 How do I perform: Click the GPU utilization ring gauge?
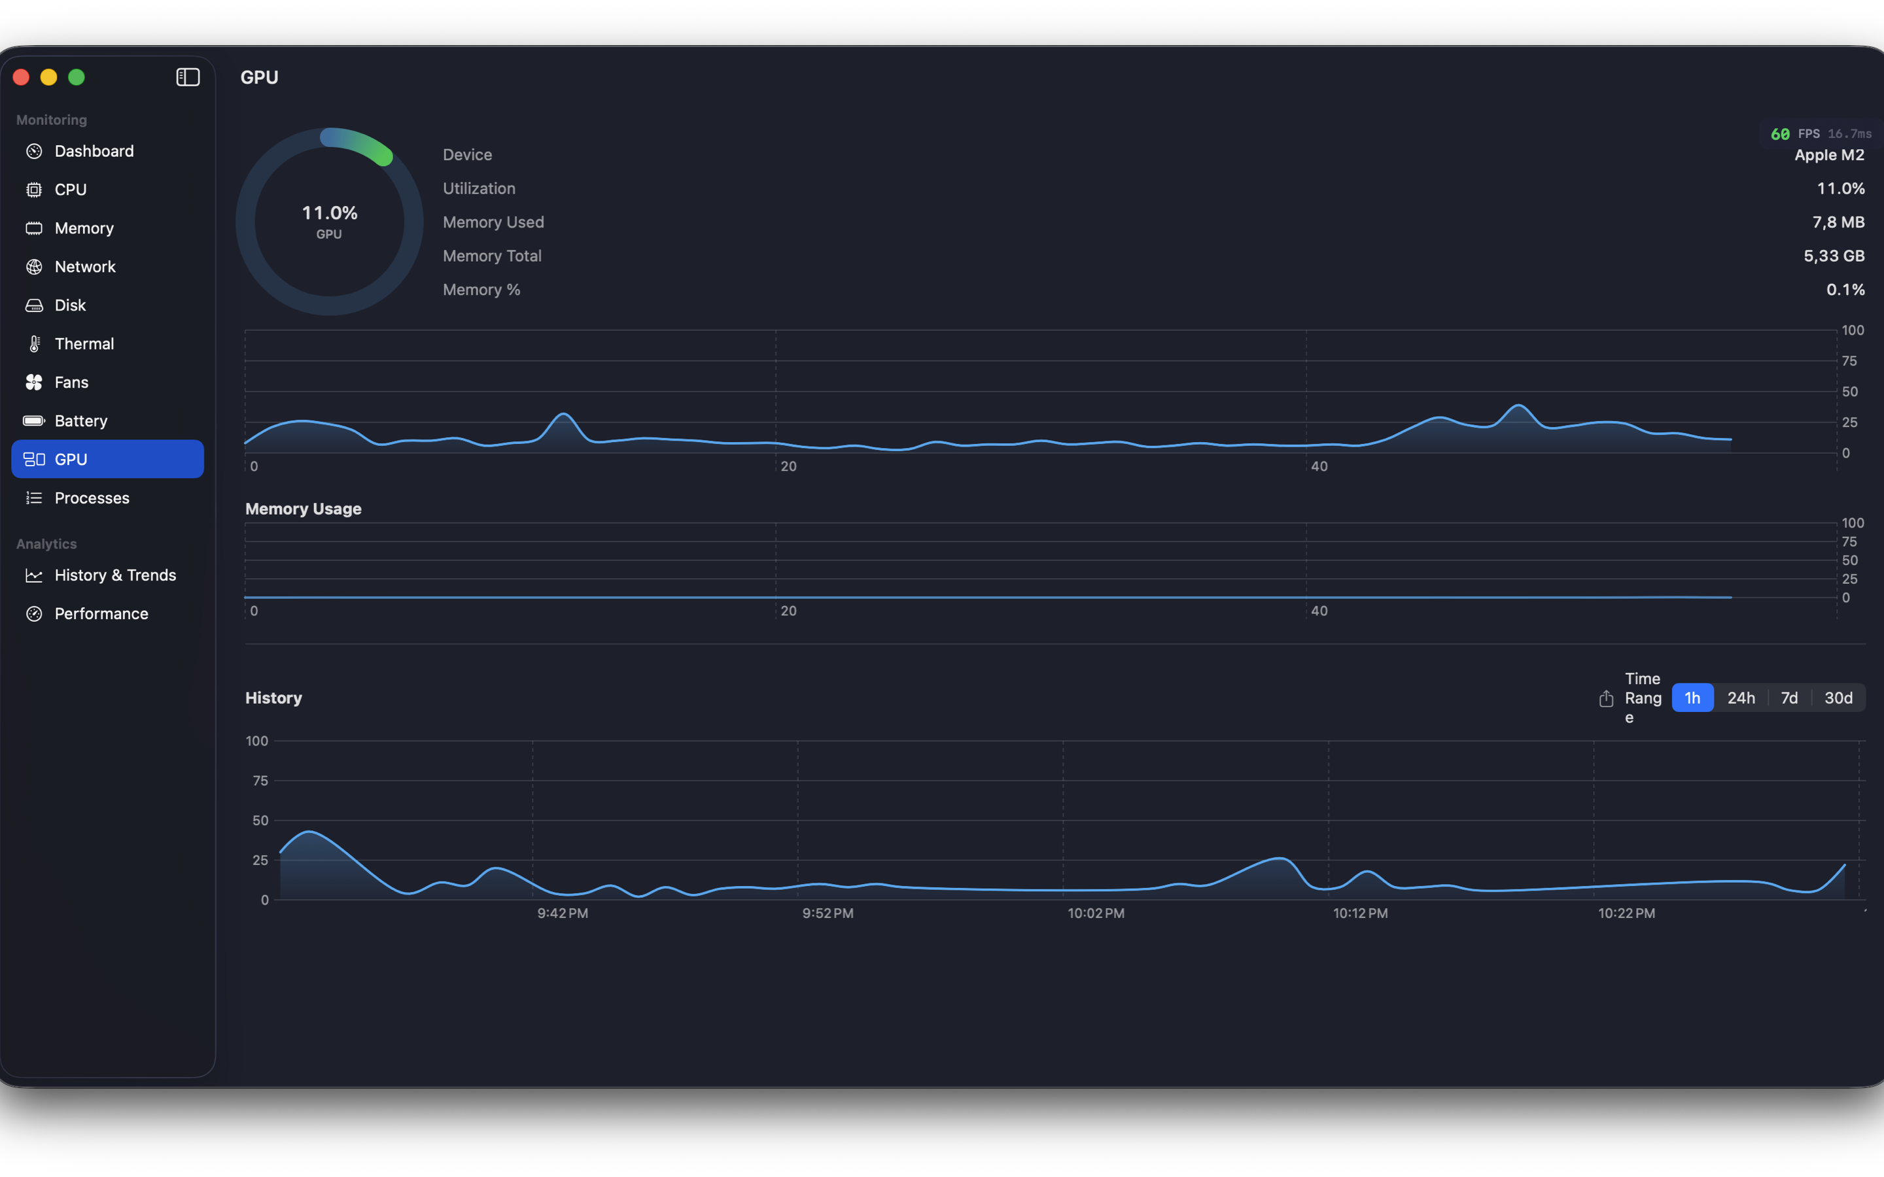(x=329, y=220)
